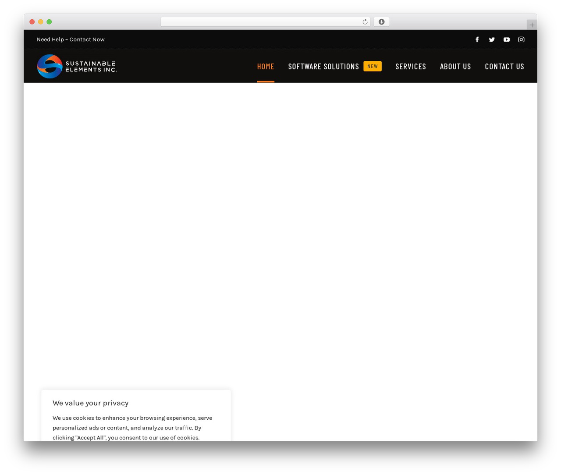Navigate to Contact Us page
Screen dimensions: 561x475
tap(504, 66)
